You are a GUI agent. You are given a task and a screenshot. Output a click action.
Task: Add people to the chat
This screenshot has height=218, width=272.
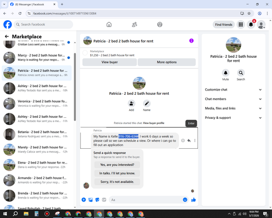pos(131,104)
